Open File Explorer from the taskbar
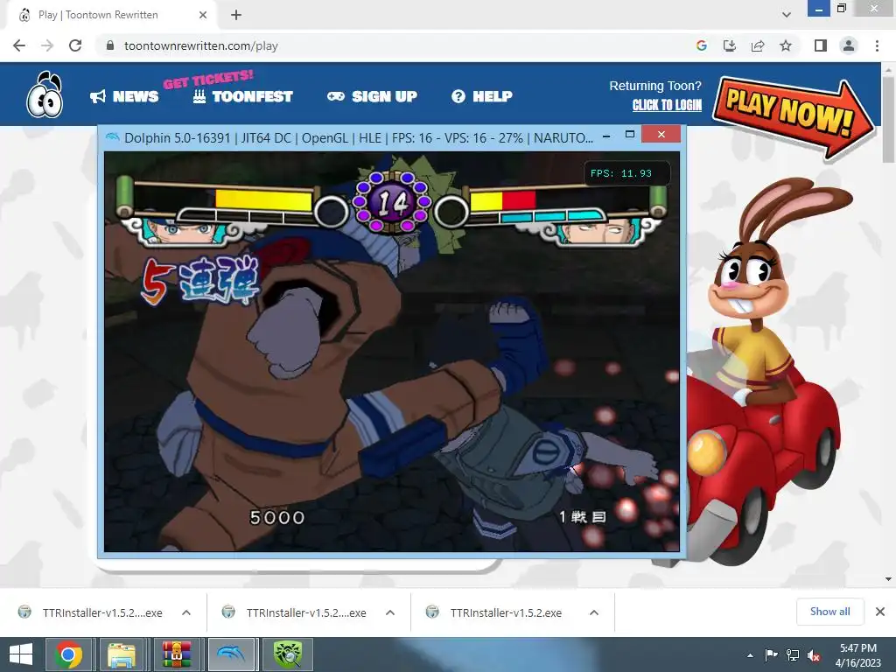The width and height of the screenshot is (896, 672). [122, 654]
